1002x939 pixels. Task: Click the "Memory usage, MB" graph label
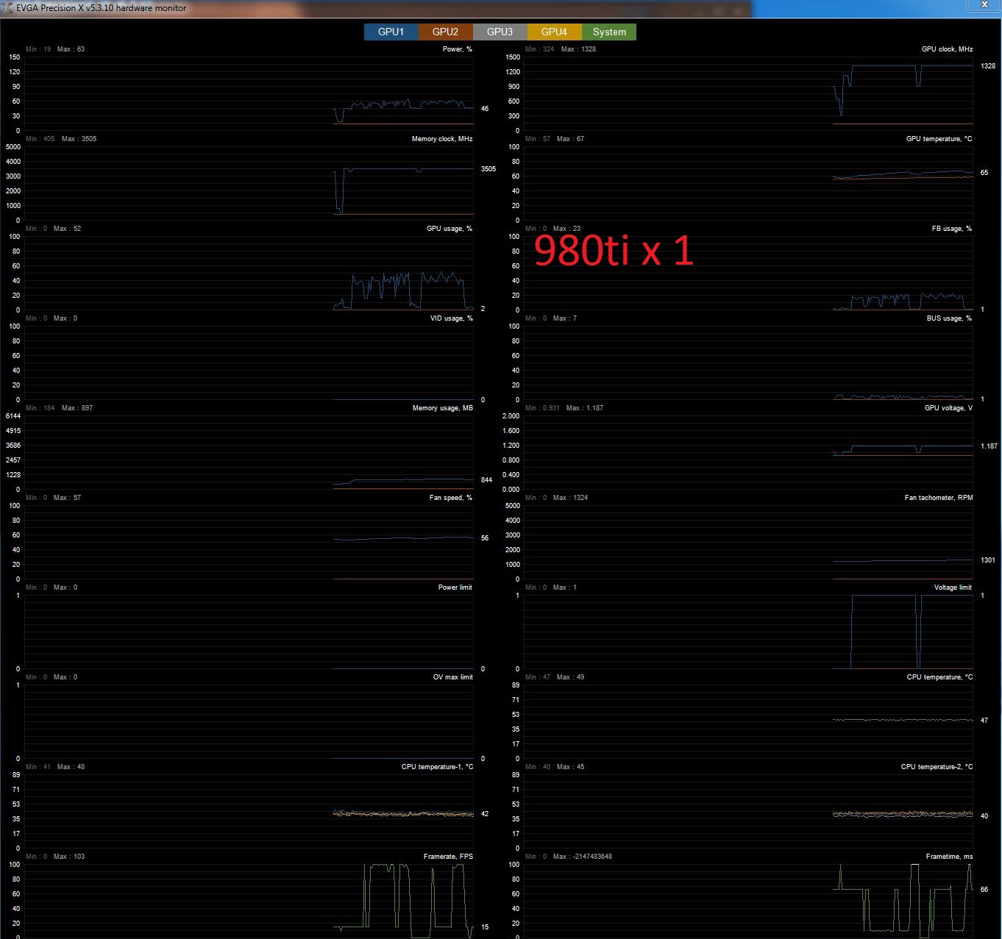point(443,408)
